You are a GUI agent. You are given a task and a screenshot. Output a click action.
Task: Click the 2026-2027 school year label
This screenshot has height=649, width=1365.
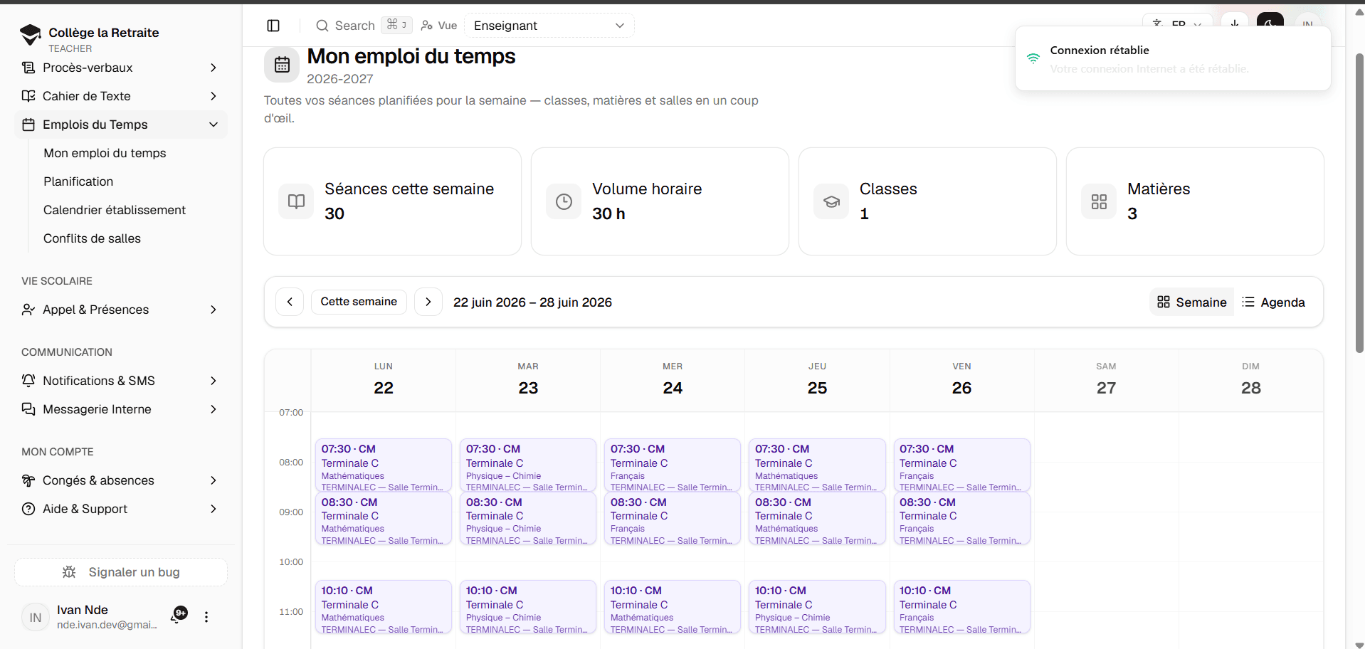(x=340, y=79)
